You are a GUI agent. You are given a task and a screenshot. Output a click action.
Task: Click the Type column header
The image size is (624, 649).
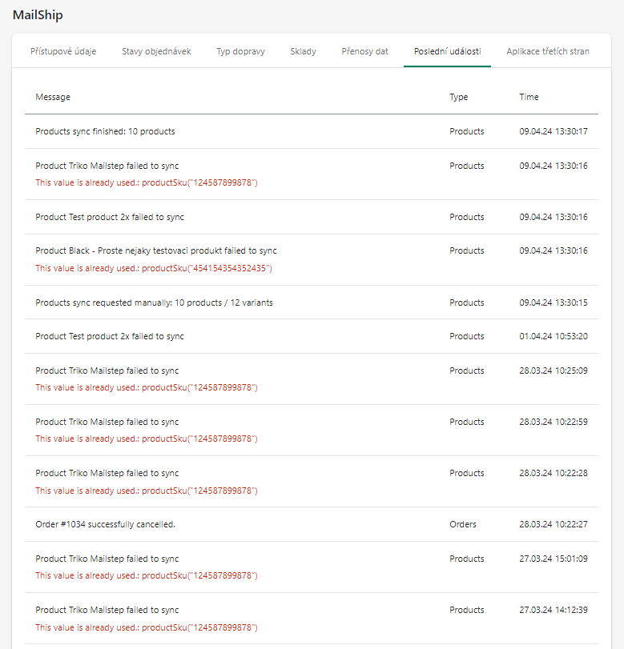[x=458, y=97]
